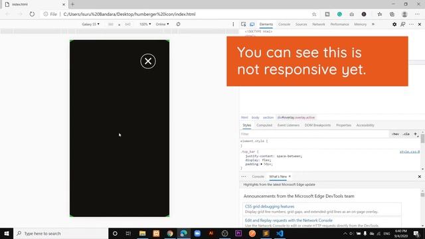Open the Accessibility pane tab
425x239 pixels.
(x=365, y=125)
